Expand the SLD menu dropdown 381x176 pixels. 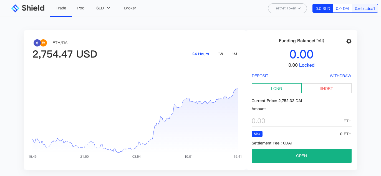103,8
